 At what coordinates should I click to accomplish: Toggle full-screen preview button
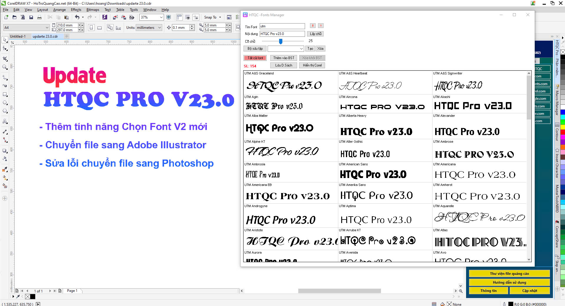click(168, 17)
